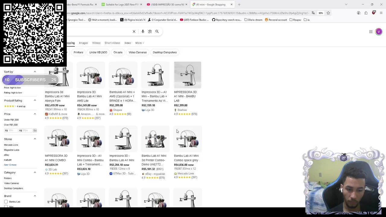The width and height of the screenshot is (386, 217).
Task: Collapse the Product Rating section
Action: point(35,100)
